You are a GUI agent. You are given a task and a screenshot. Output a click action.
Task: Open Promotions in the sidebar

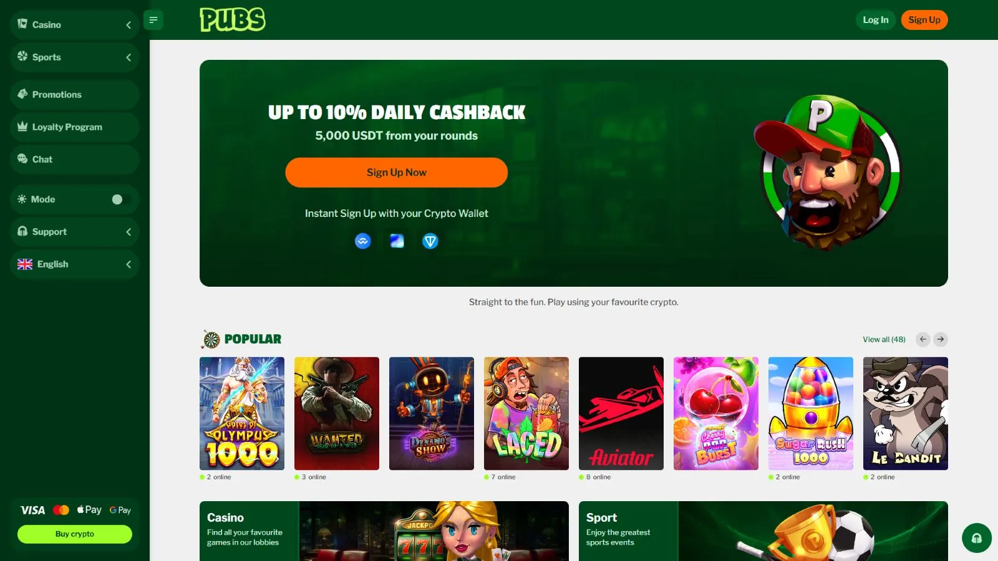75,95
